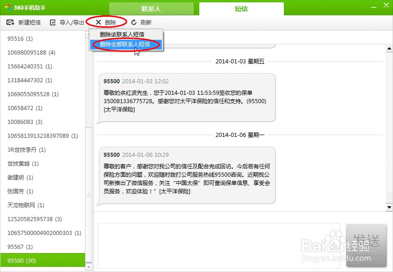Click the circular refresh arrow icon

pyautogui.click(x=133, y=21)
